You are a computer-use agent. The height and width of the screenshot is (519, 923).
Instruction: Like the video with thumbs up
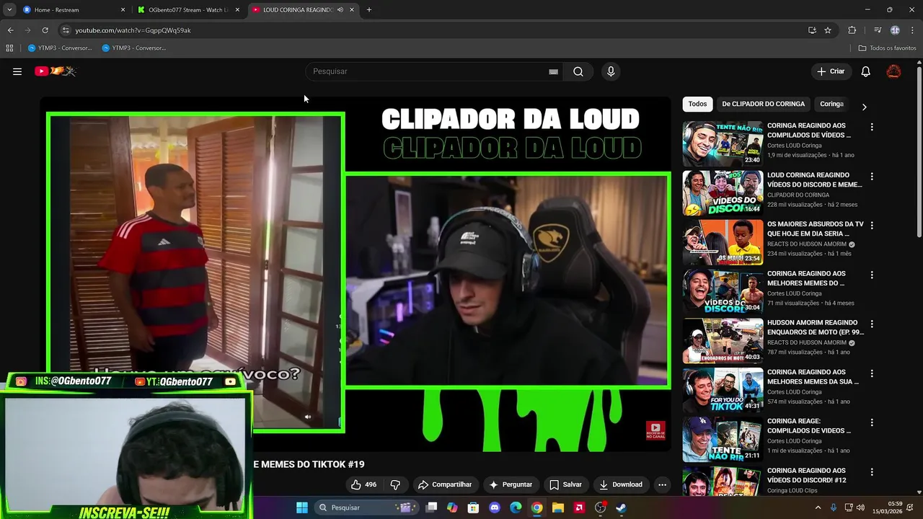(364, 484)
